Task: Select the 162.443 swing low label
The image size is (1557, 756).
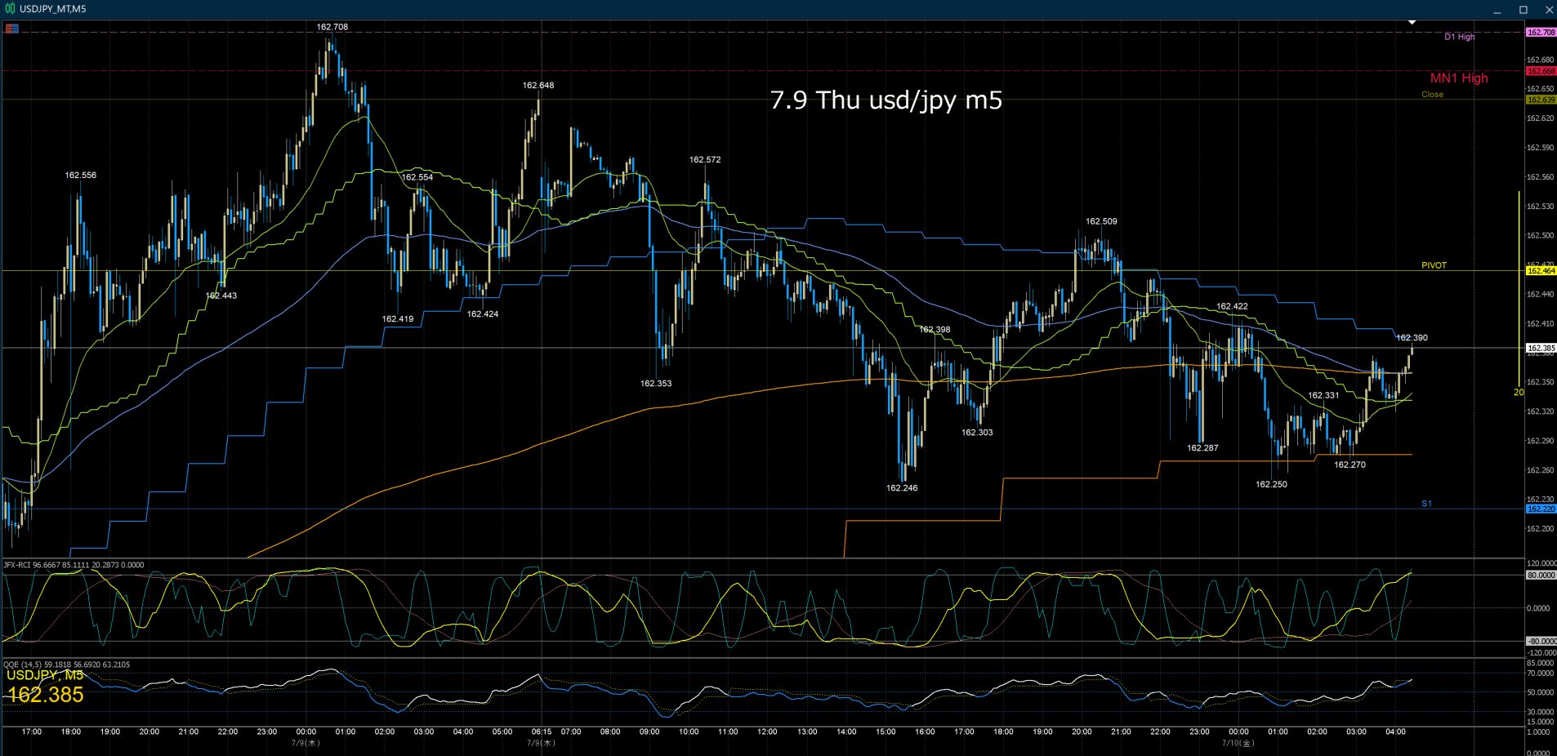Action: pyautogui.click(x=221, y=296)
